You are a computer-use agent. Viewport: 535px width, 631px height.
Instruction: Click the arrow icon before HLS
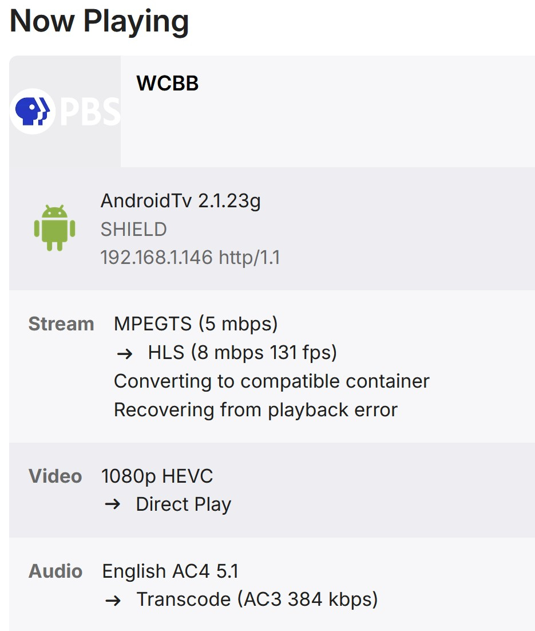point(125,353)
